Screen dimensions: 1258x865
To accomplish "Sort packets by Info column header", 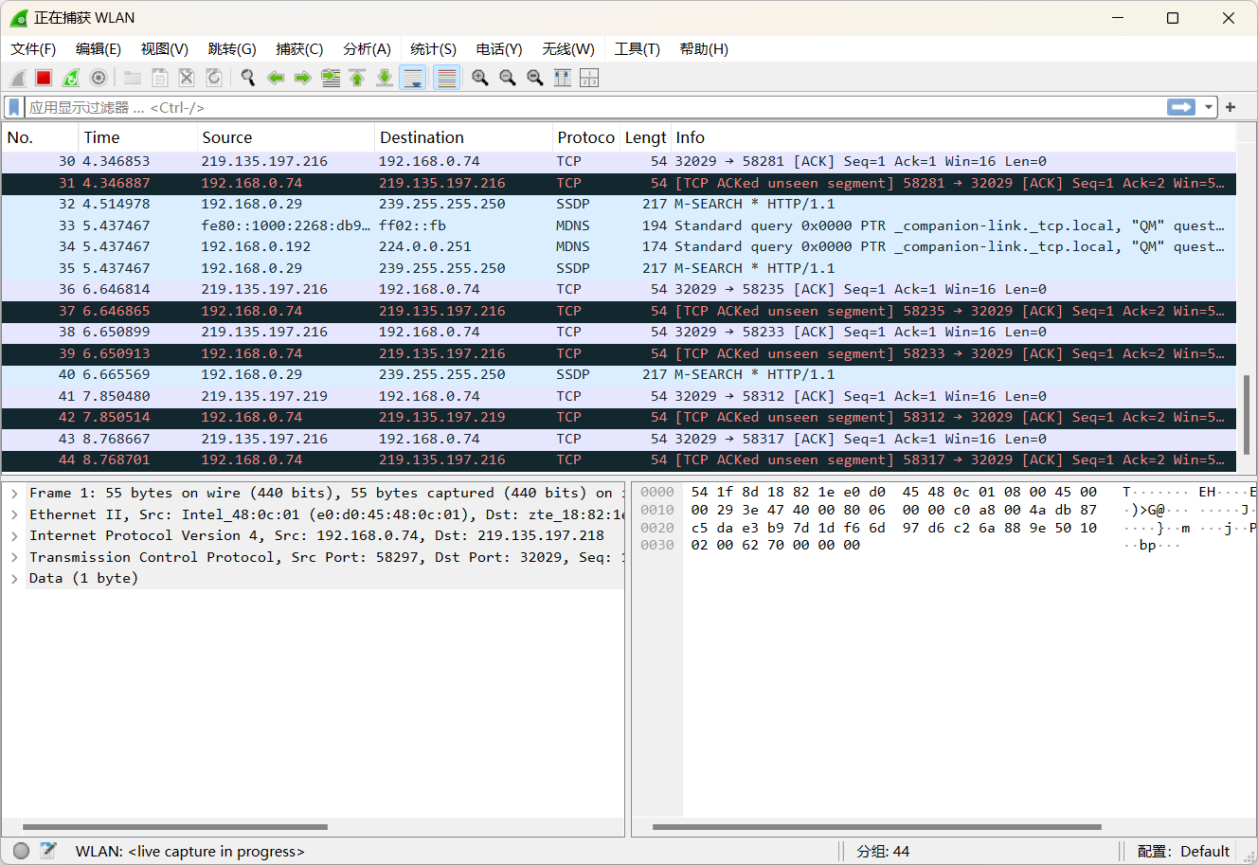I will (x=954, y=137).
